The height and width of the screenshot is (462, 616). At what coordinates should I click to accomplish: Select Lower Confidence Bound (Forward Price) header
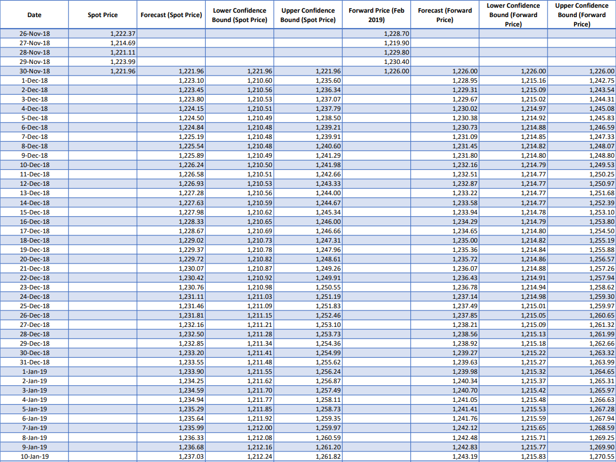[513, 15]
